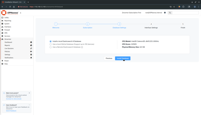The image size is (201, 115).
Task: Click Zenarmor Subscription: Free label
Action: click(131, 13)
